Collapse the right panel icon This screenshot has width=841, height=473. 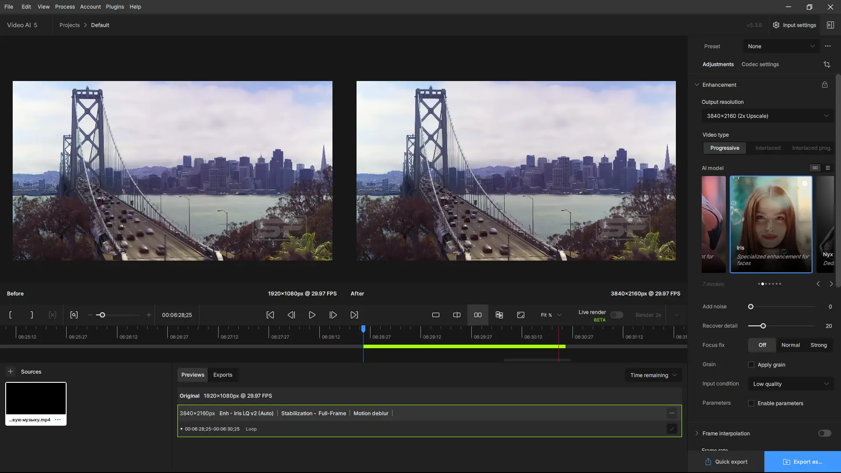tap(830, 25)
